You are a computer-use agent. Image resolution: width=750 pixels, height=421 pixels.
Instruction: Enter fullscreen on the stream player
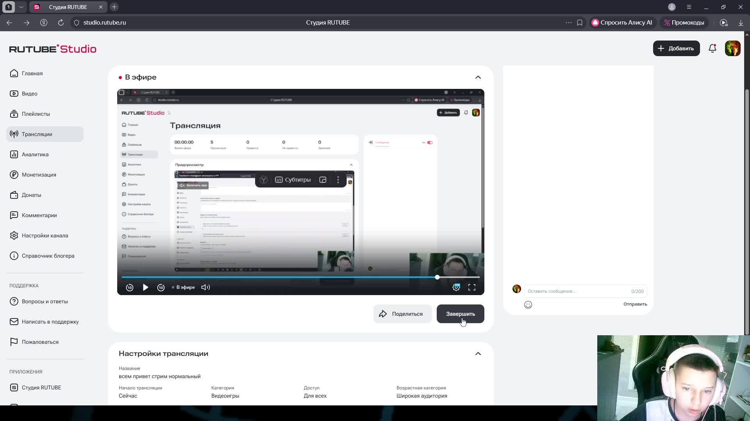(472, 287)
